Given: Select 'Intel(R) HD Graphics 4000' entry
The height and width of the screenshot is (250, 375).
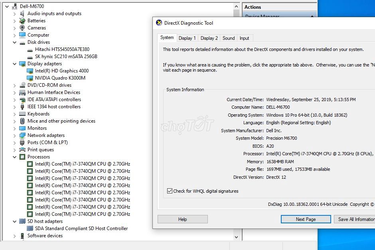Looking at the screenshot, I should (62, 71).
